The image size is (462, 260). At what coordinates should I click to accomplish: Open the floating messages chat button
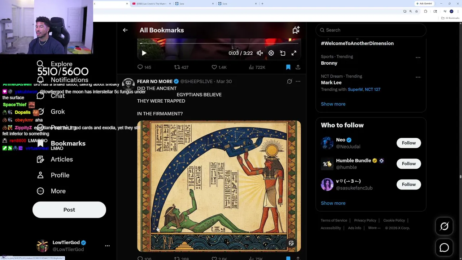coord(444,248)
